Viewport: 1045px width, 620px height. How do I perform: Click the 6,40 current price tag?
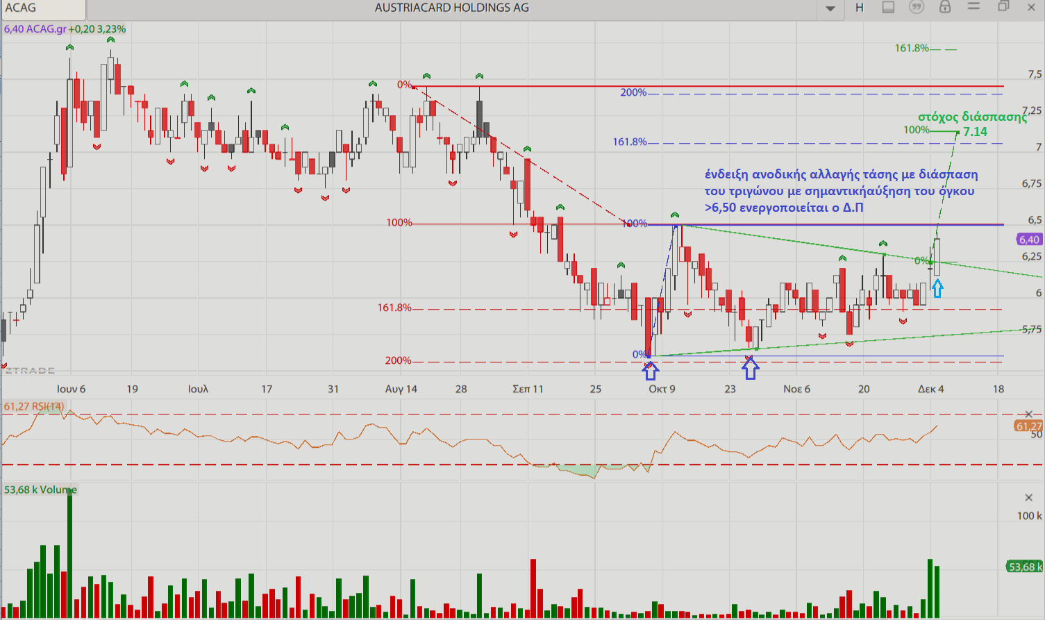click(1029, 240)
